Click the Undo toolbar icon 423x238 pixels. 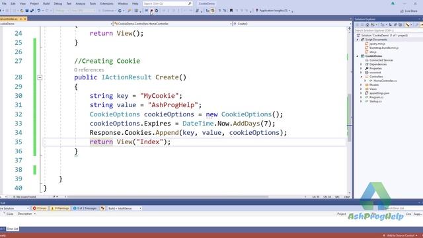pyautogui.click(x=39, y=11)
